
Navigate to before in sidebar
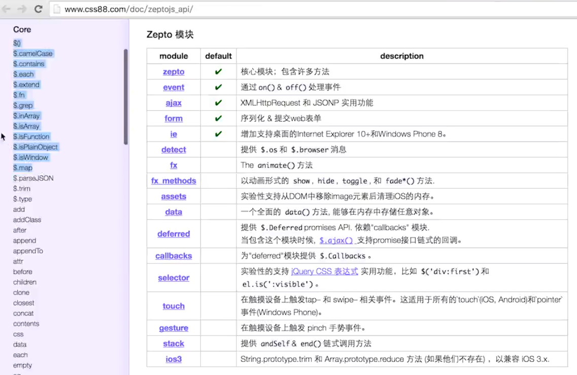coord(23,271)
